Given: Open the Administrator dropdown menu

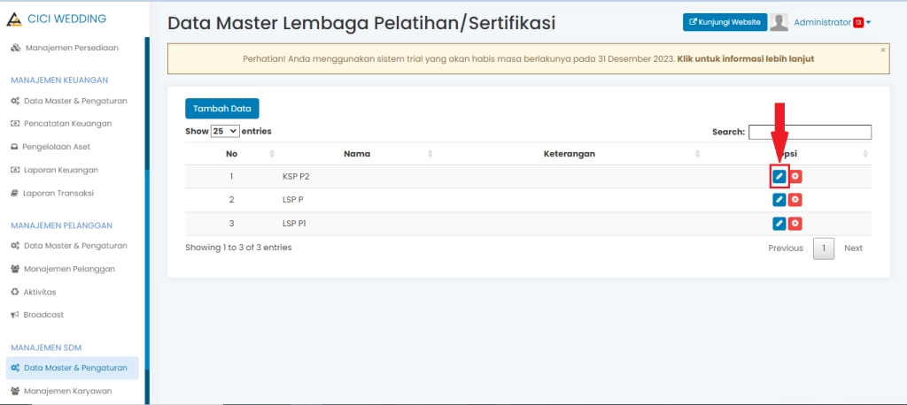Looking at the screenshot, I should [833, 22].
